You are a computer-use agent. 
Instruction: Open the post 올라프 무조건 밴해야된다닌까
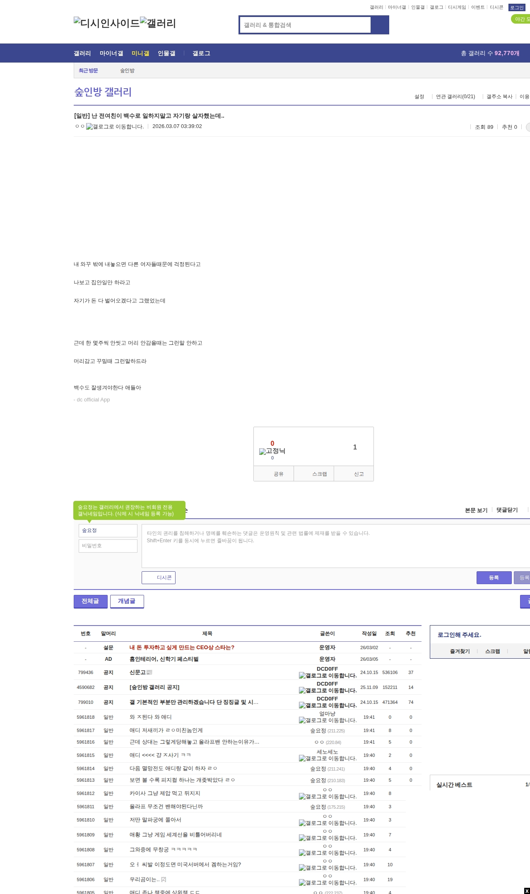pyautogui.click(x=166, y=807)
